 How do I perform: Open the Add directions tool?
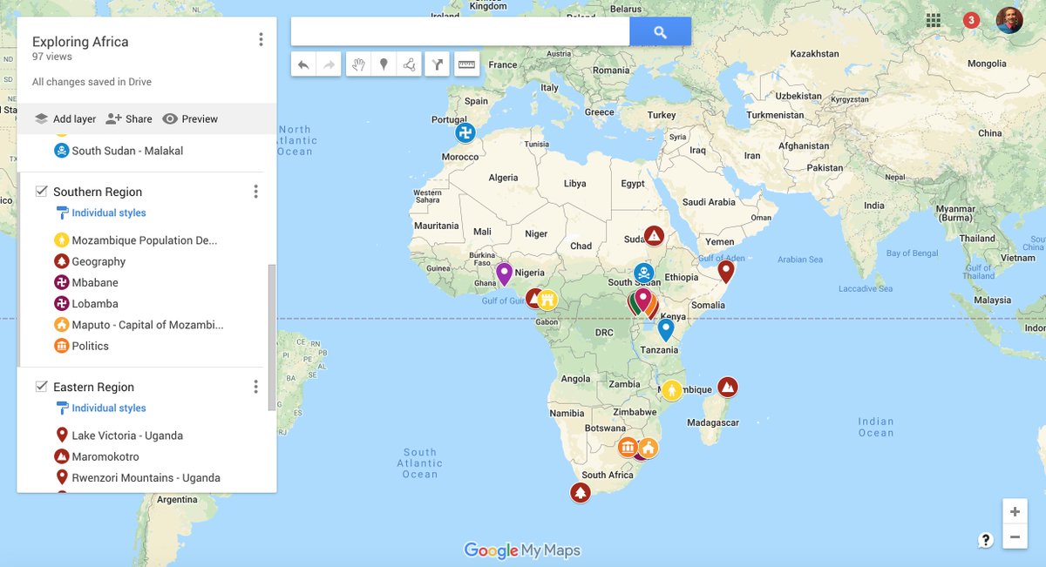click(x=437, y=64)
